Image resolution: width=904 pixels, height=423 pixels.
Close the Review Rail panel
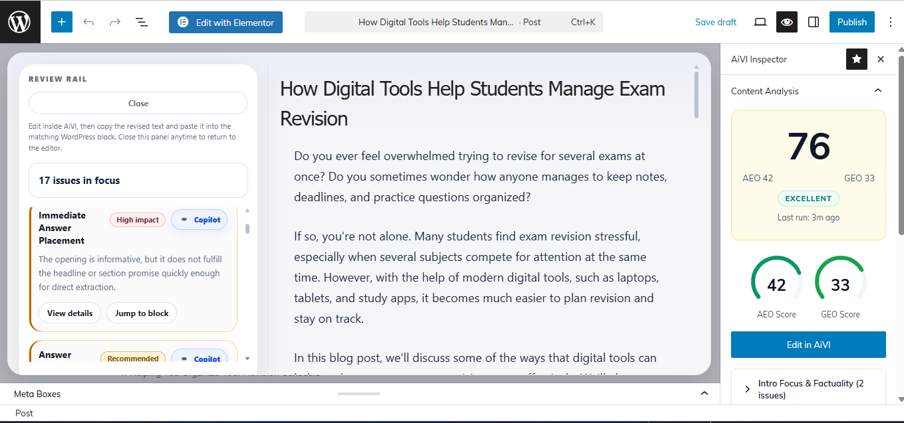[138, 103]
